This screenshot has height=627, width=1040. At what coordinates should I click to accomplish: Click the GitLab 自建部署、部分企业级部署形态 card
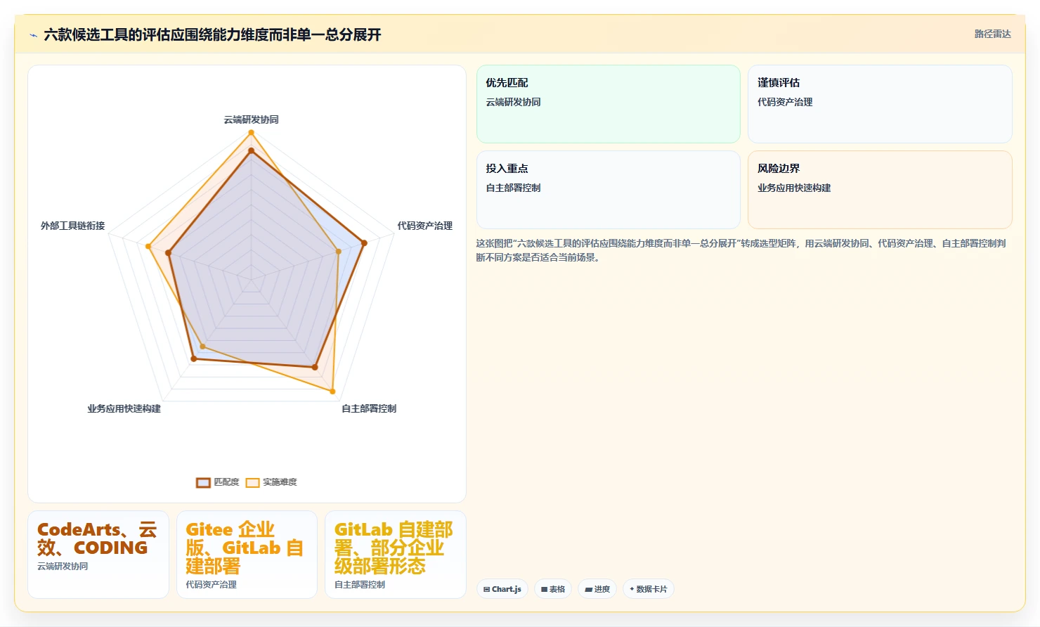tap(396, 555)
